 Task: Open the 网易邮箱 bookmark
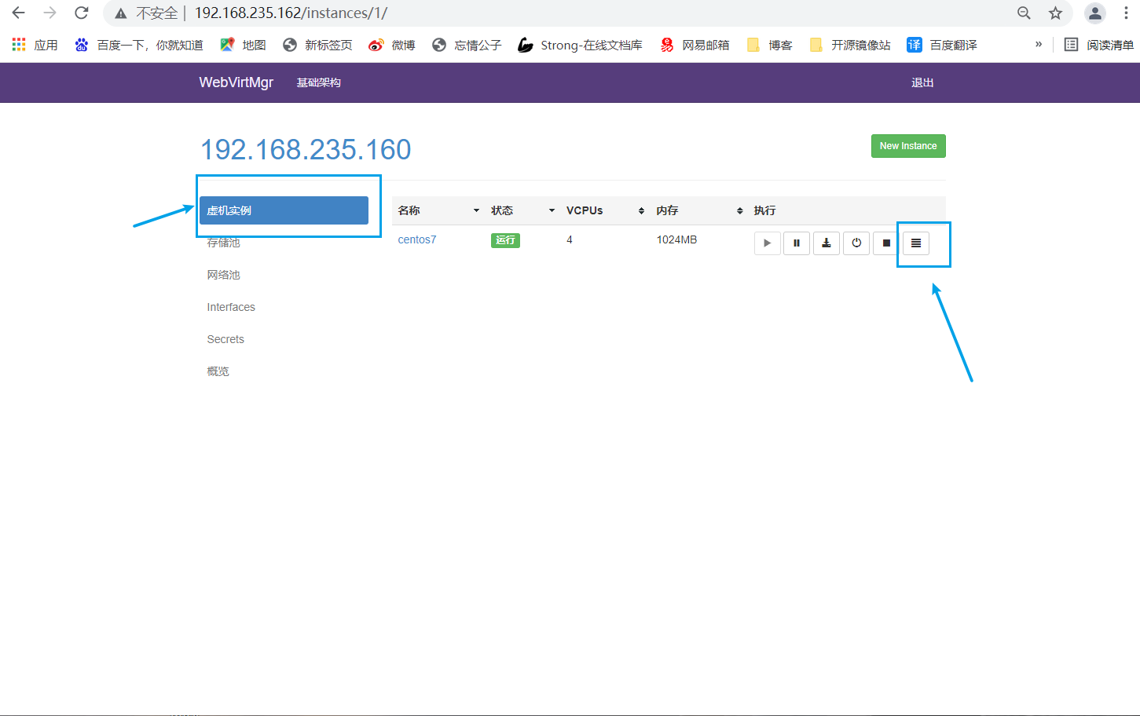695,45
